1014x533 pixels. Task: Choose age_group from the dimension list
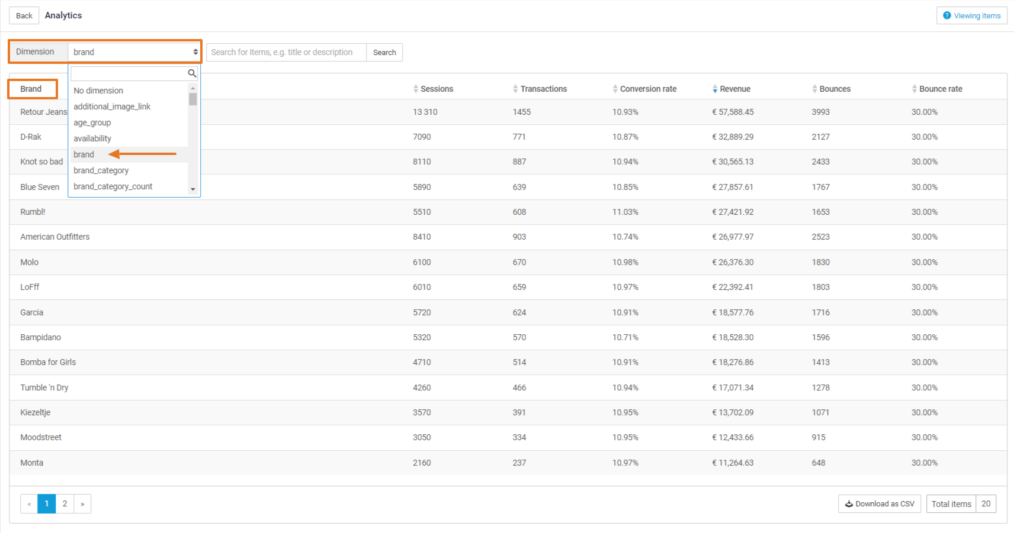pyautogui.click(x=129, y=122)
